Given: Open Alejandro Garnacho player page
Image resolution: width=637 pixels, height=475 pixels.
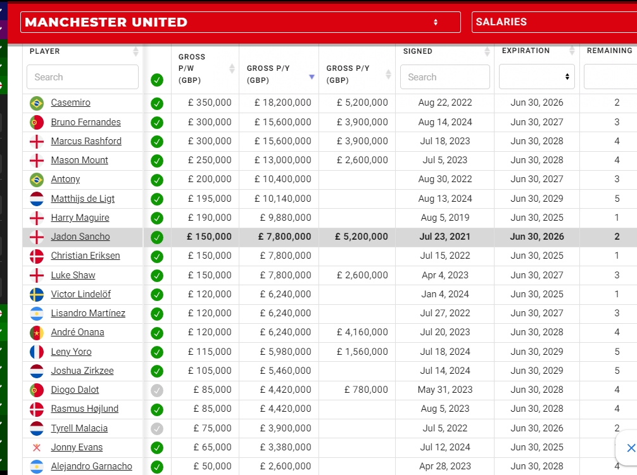Looking at the screenshot, I should pyautogui.click(x=91, y=467).
